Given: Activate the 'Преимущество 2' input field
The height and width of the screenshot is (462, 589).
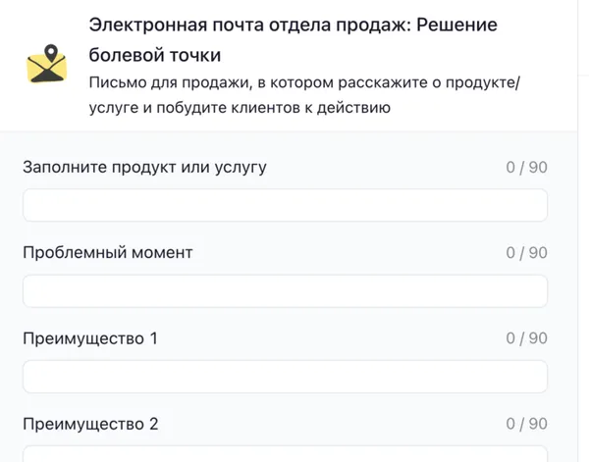Looking at the screenshot, I should point(285,454).
